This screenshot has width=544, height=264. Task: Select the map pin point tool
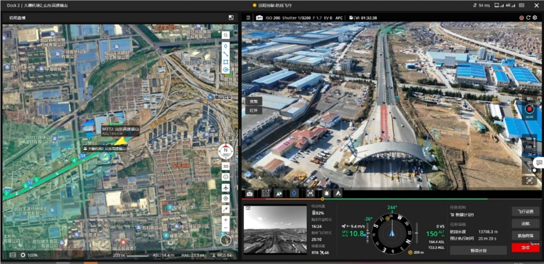[226, 46]
